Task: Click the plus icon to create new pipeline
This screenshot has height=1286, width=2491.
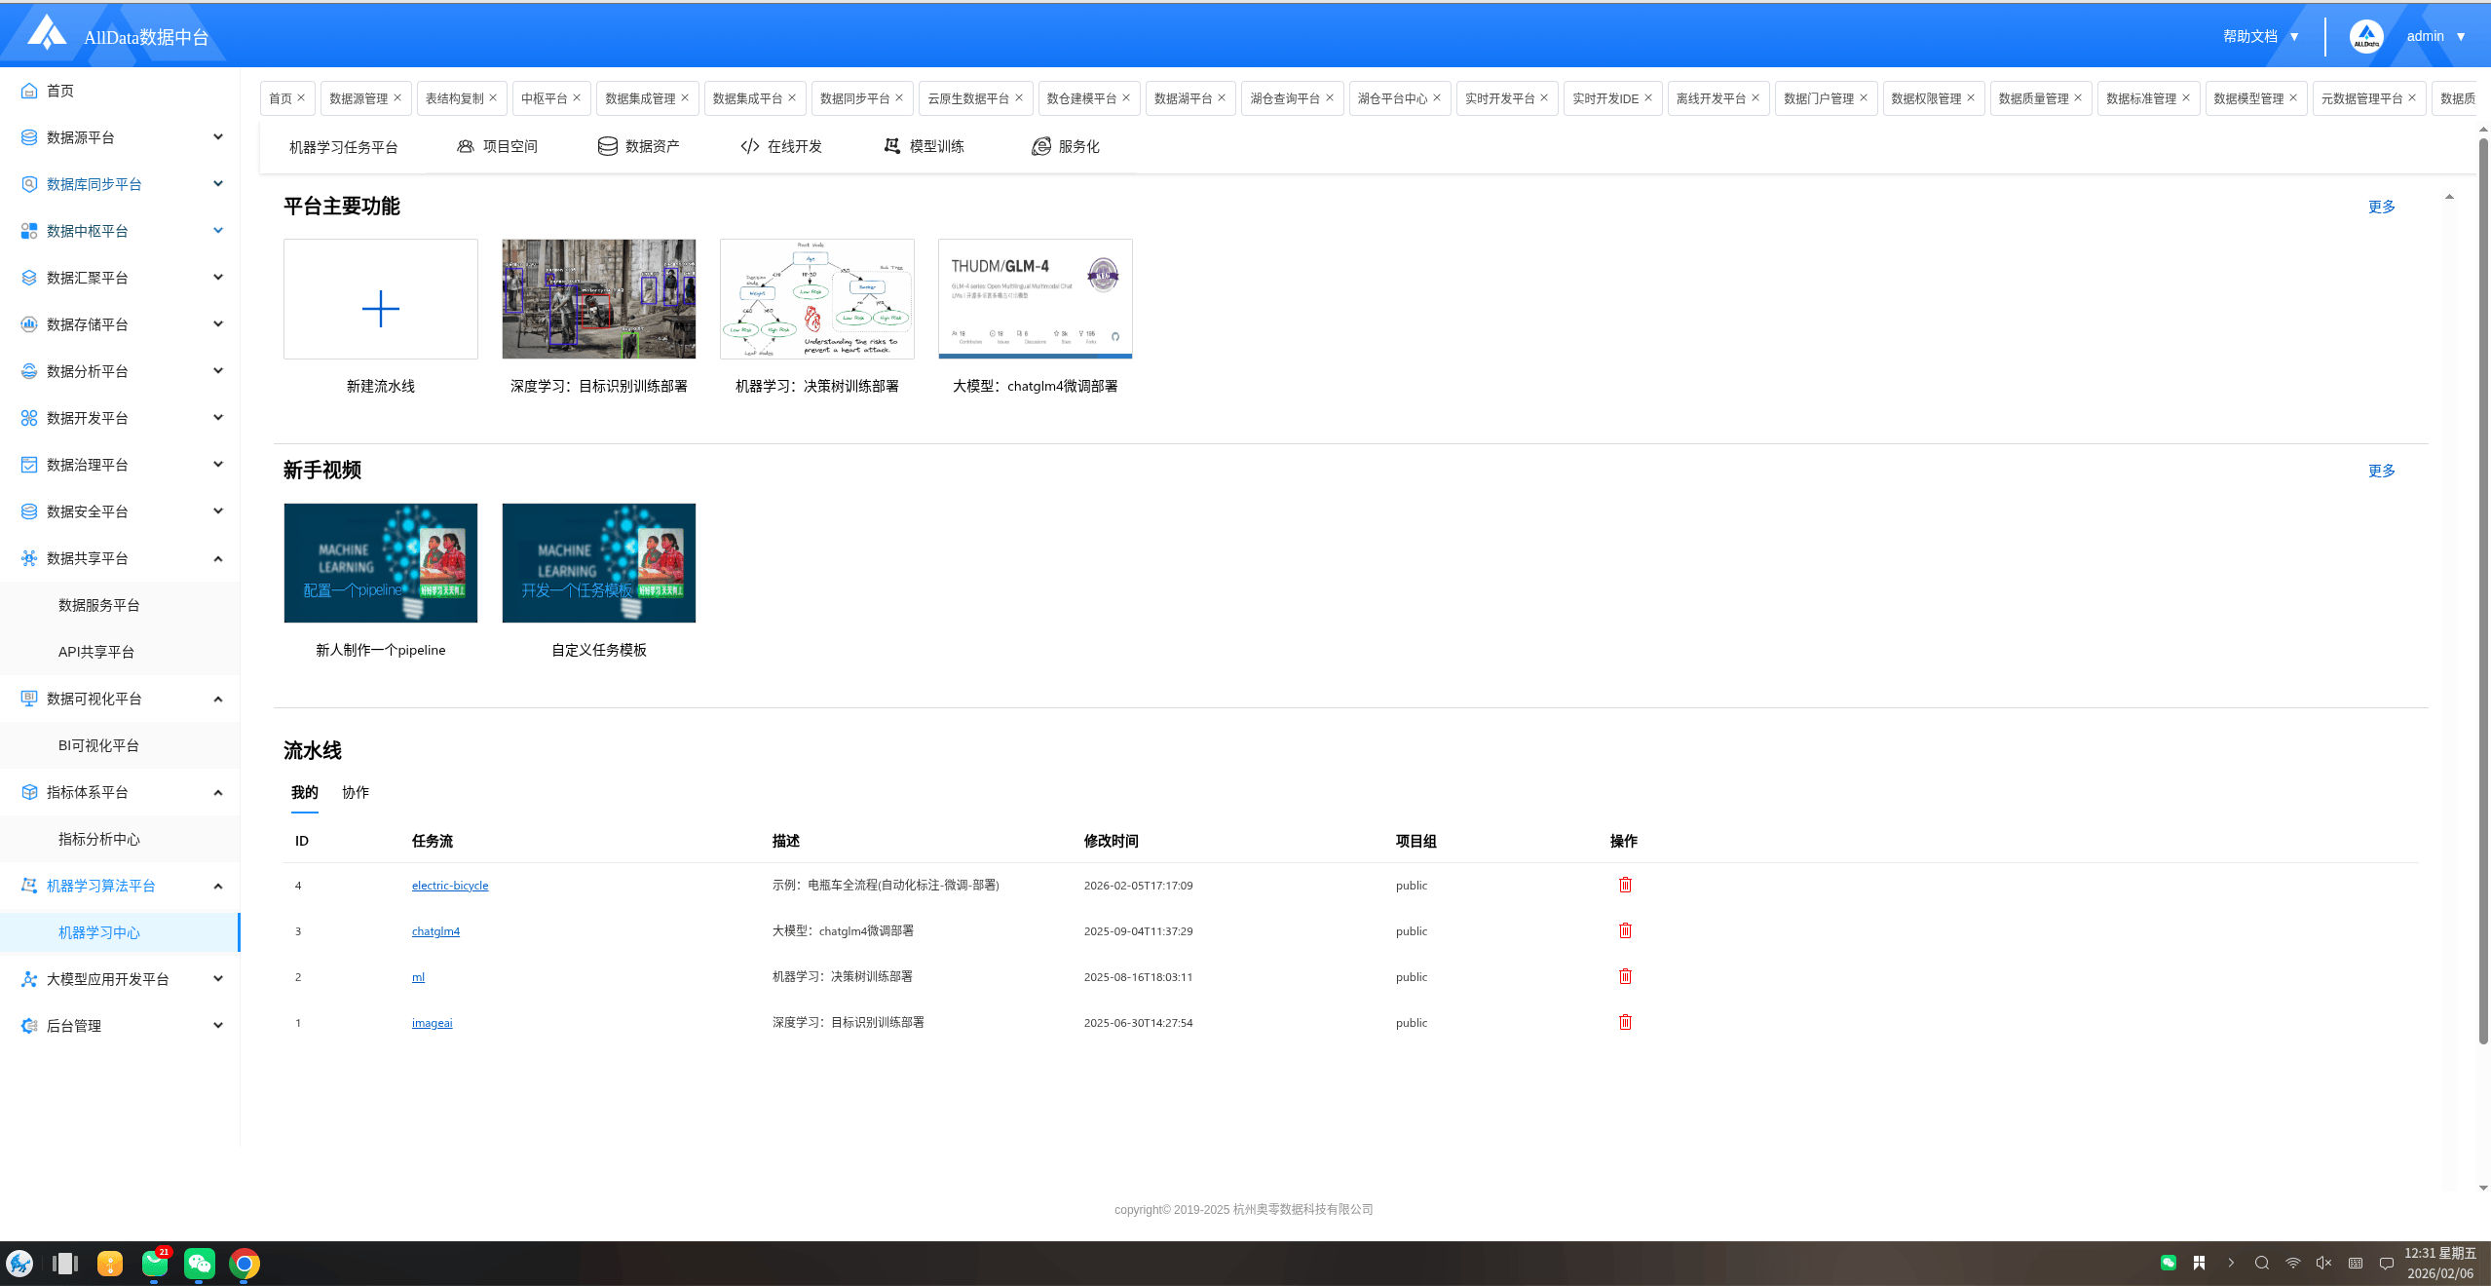Action: (380, 309)
